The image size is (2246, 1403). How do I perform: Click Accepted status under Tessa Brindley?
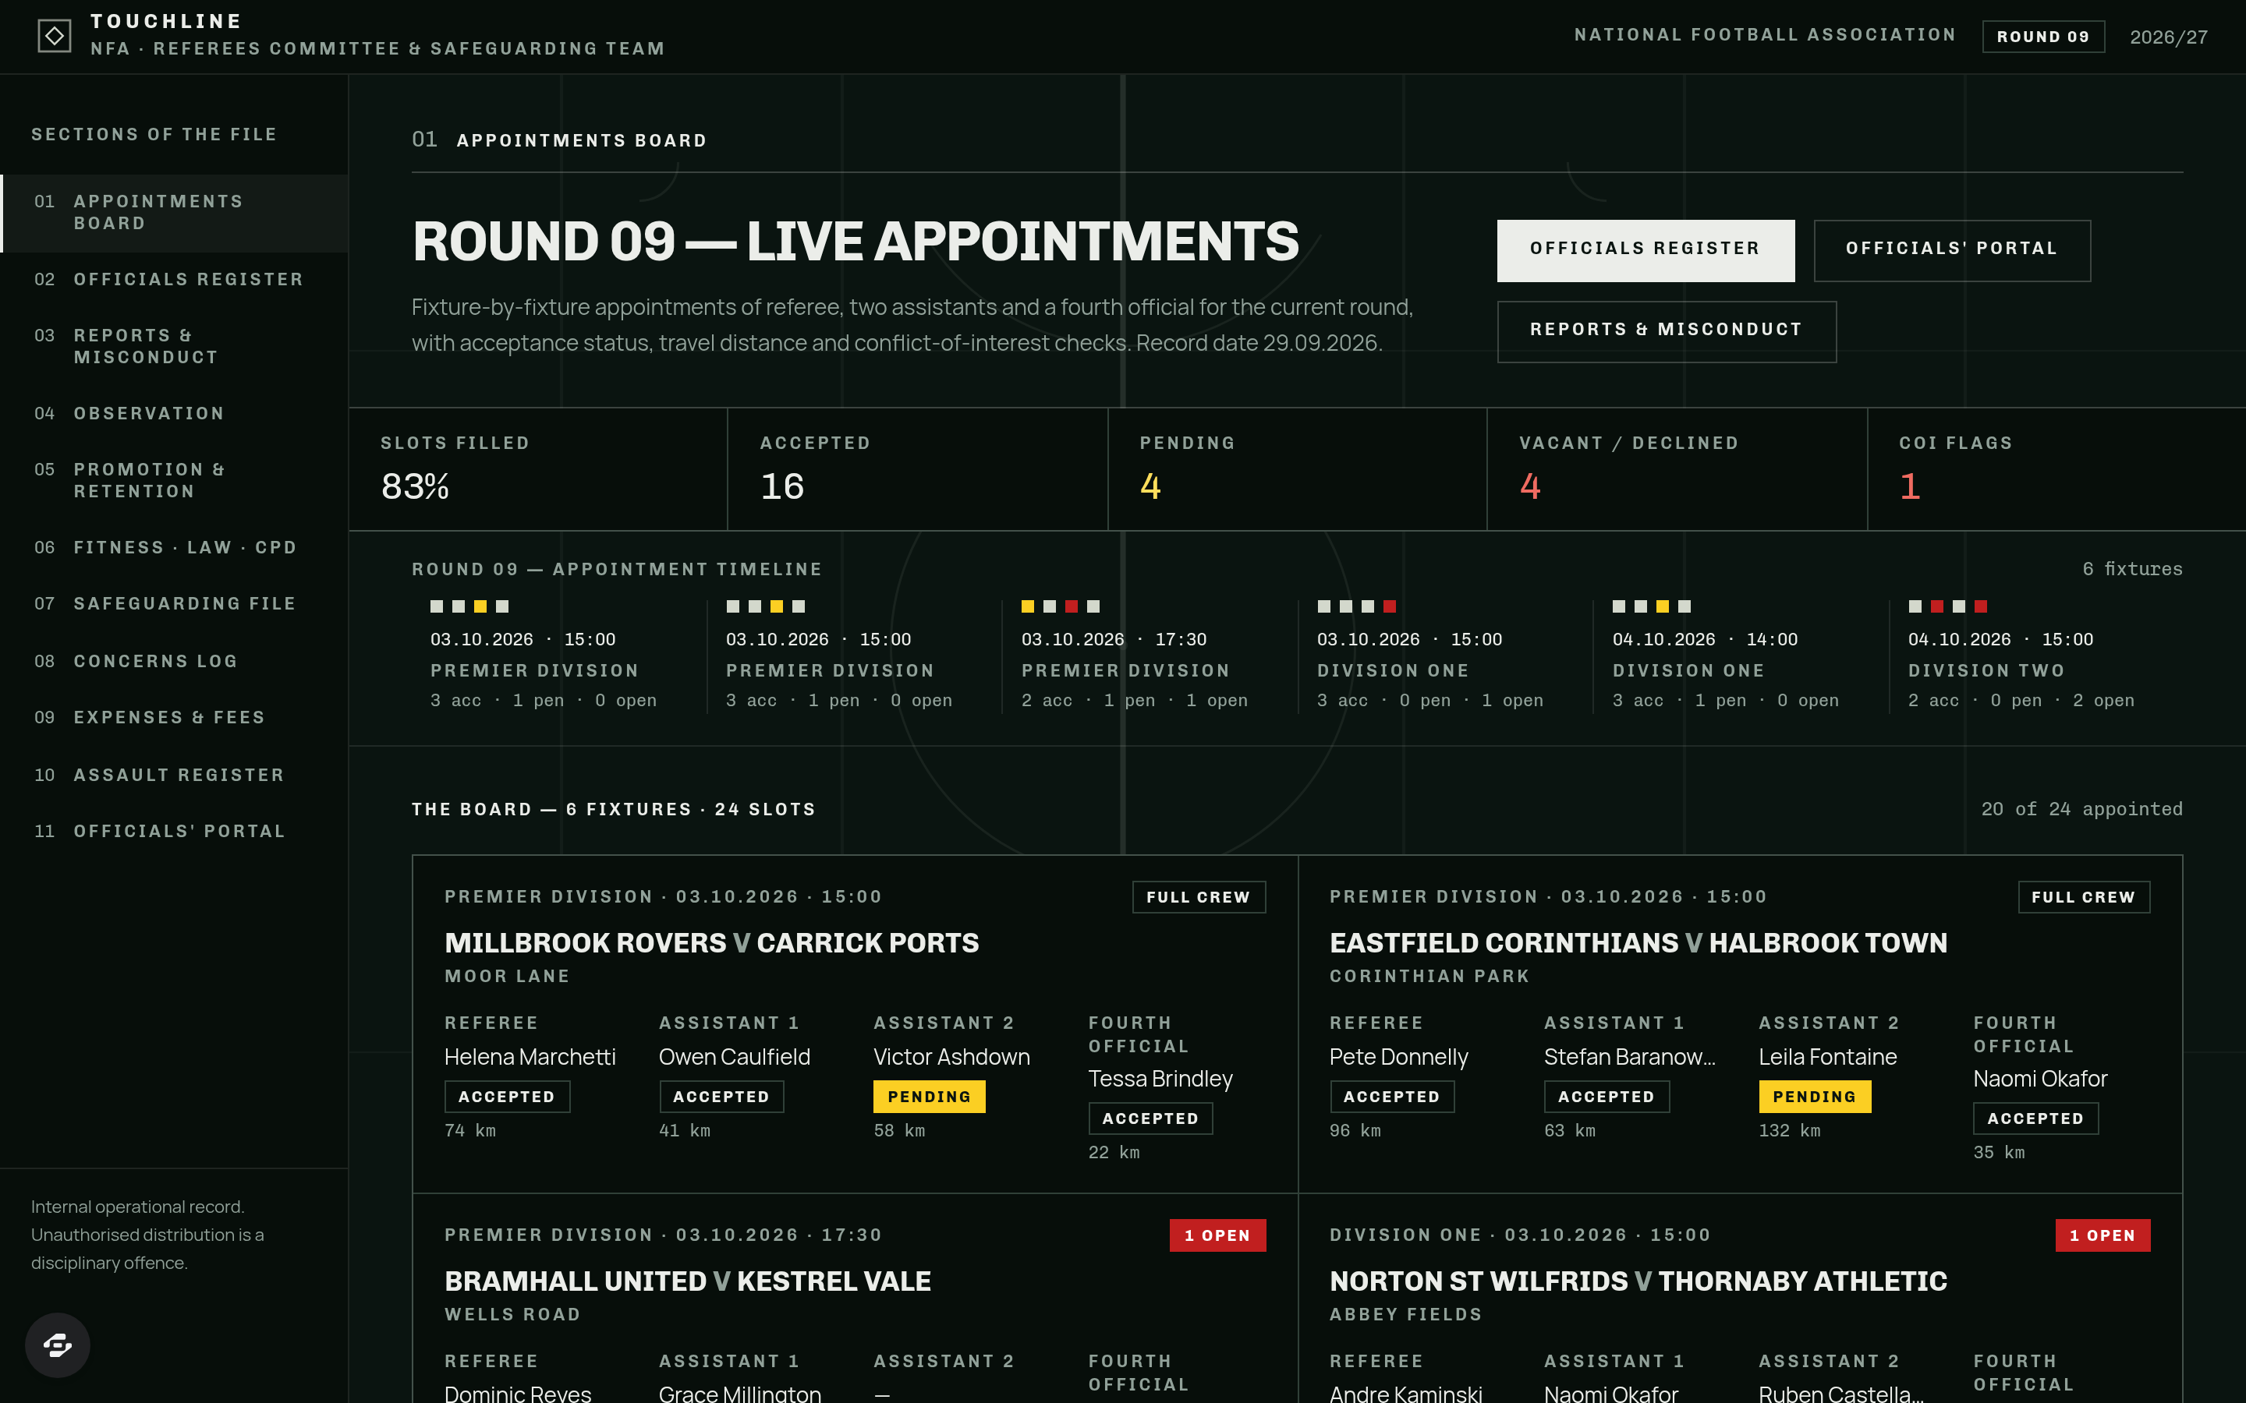[1150, 1119]
